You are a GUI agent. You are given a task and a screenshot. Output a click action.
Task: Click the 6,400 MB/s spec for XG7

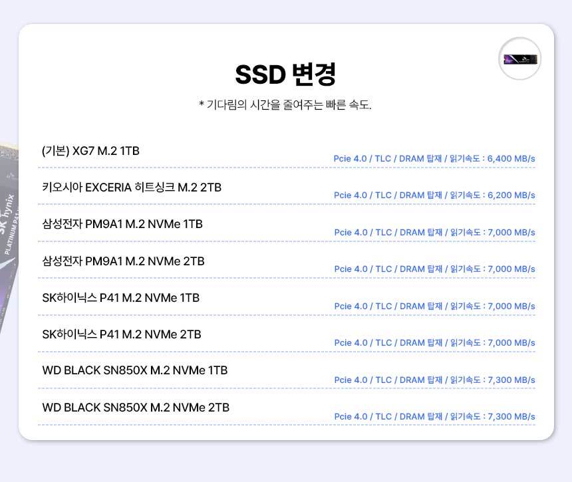[434, 159]
